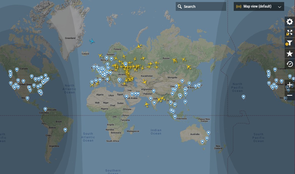The image size is (295, 174).
Task: Select the yellow plane off Norway's coast
Action: 101,56
